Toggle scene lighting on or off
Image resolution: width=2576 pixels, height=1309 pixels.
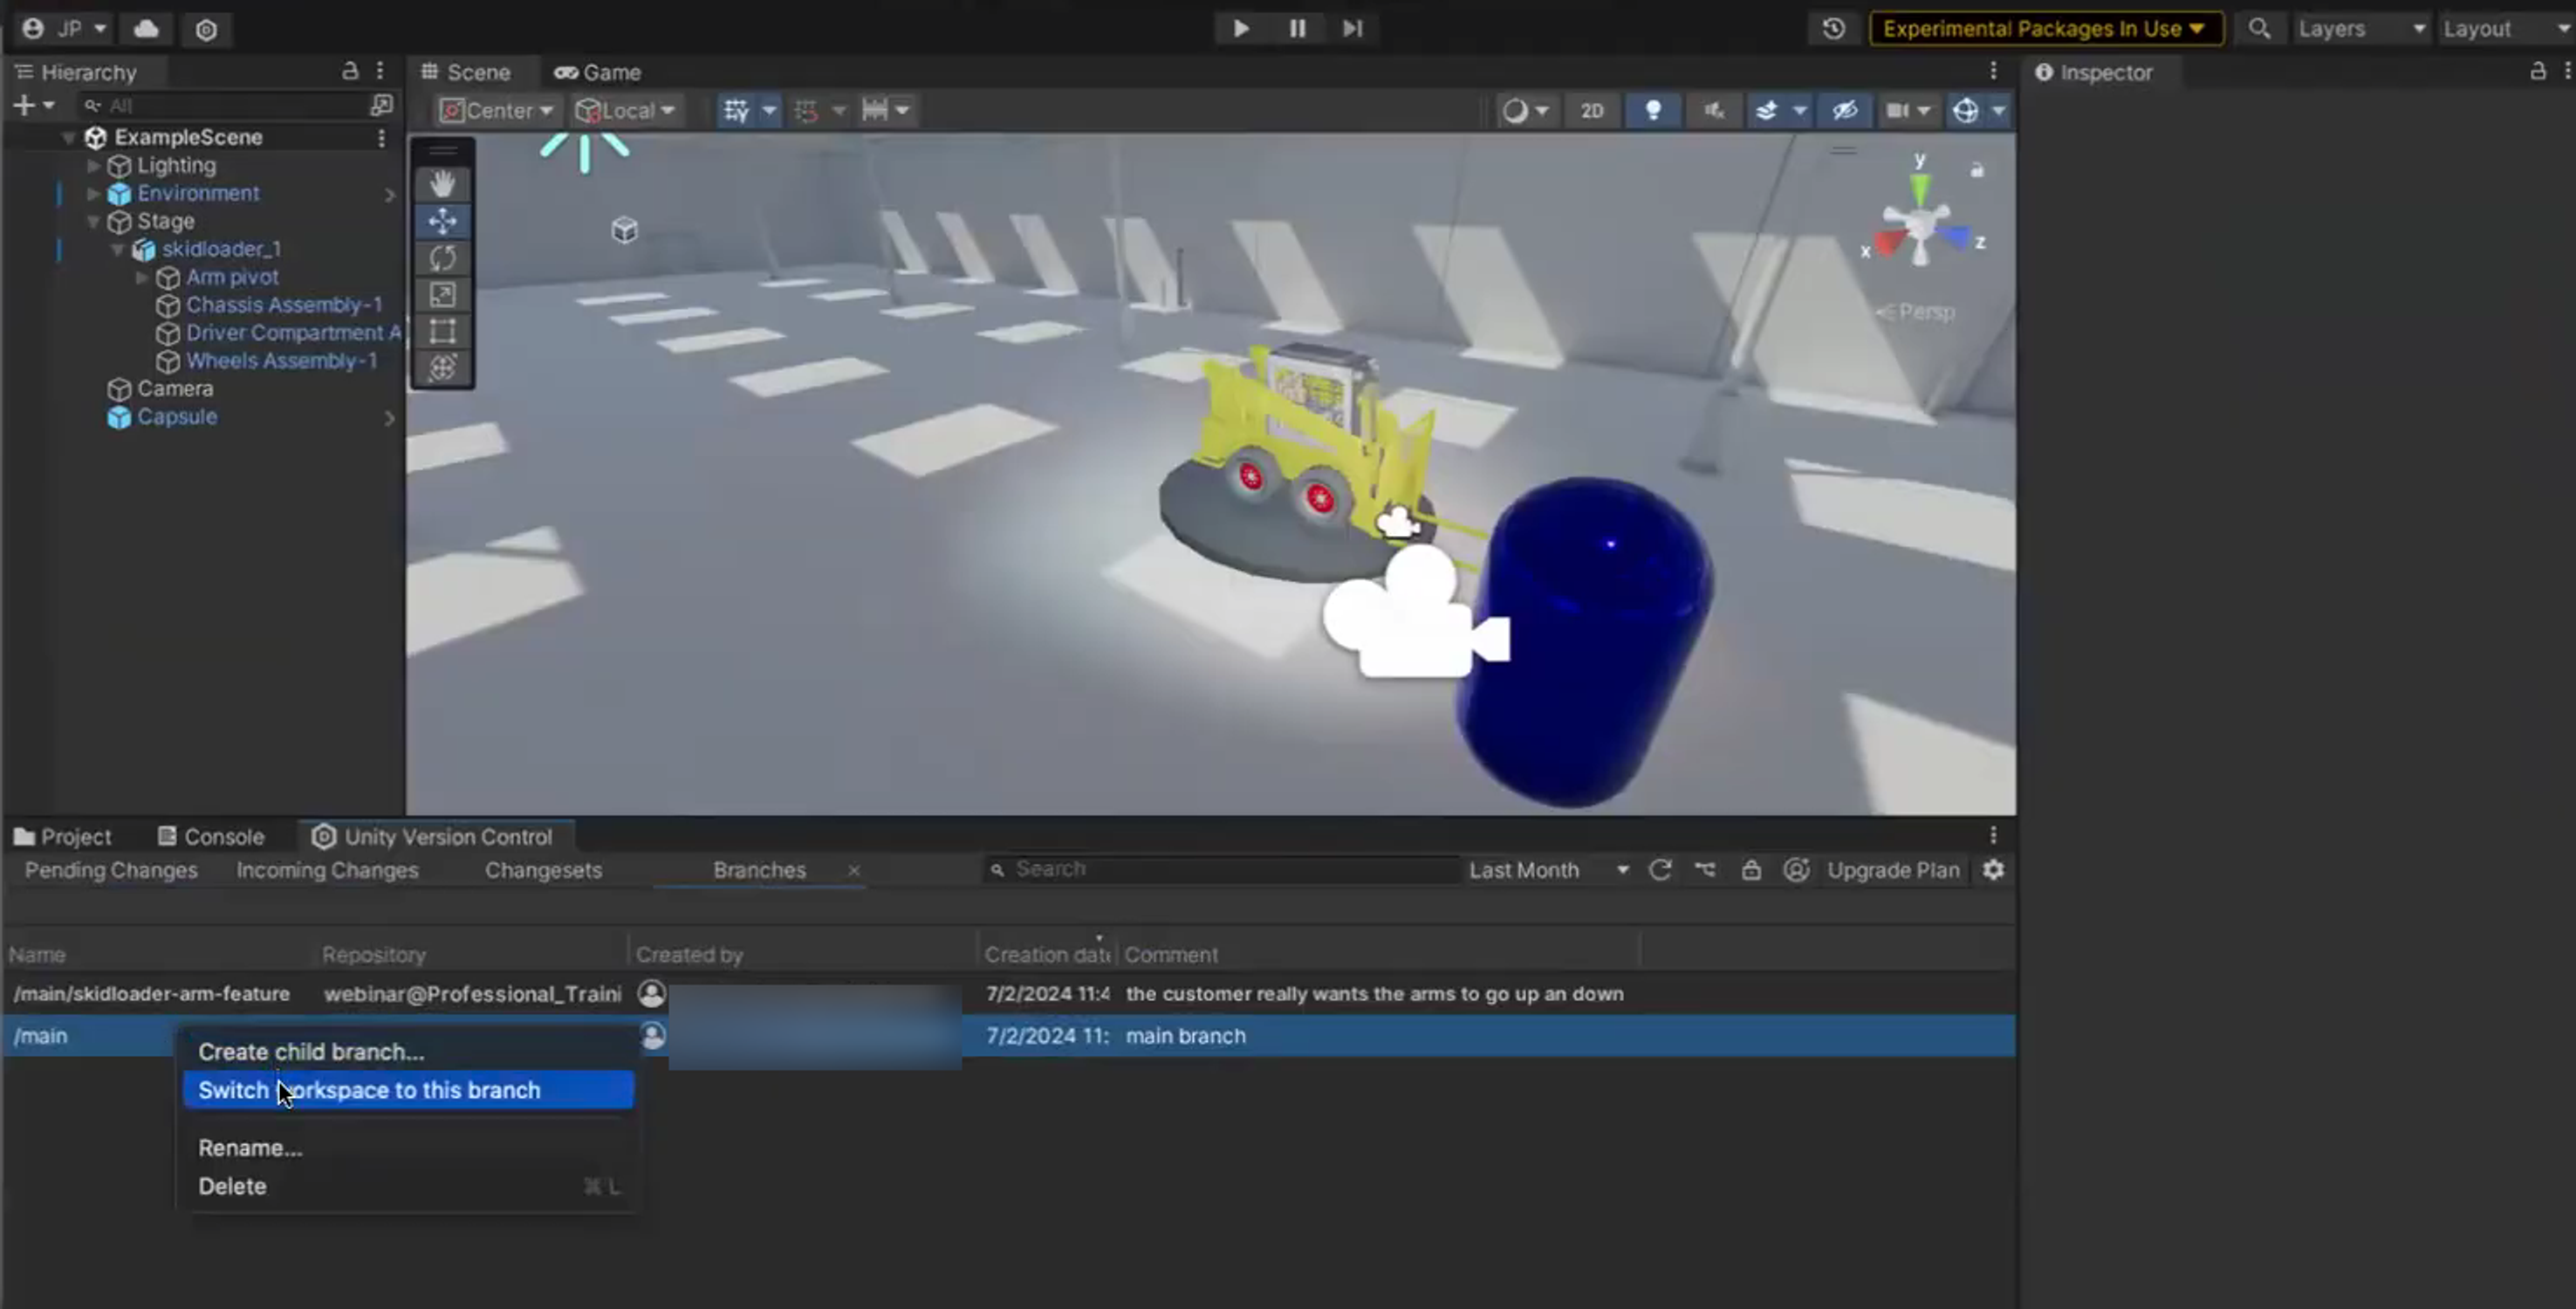pyautogui.click(x=1653, y=110)
